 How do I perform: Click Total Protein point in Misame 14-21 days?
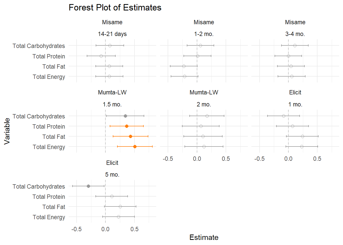pyautogui.click(x=101, y=56)
